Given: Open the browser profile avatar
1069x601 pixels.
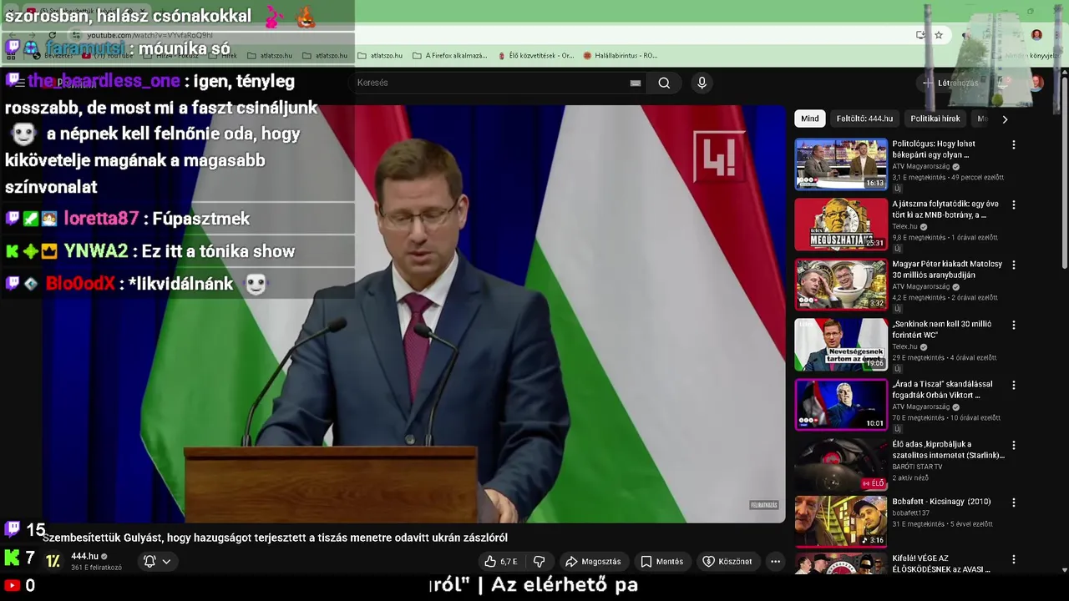Looking at the screenshot, I should click(x=1036, y=35).
